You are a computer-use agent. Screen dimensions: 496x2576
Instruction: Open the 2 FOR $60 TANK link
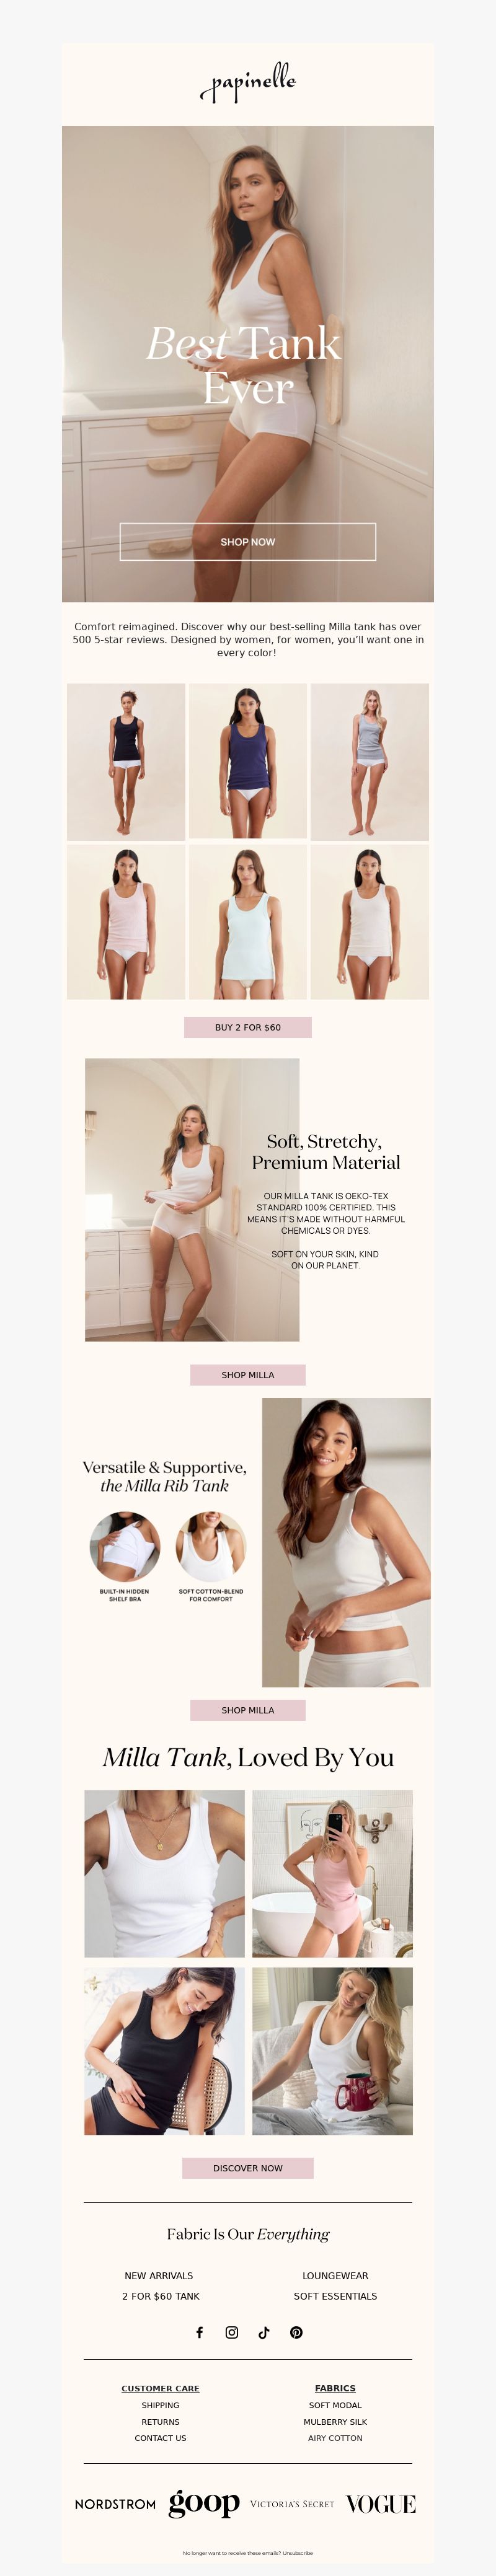tap(161, 2296)
